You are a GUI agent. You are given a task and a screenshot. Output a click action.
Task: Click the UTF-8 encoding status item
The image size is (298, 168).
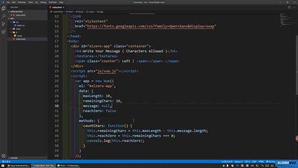tap(247, 161)
